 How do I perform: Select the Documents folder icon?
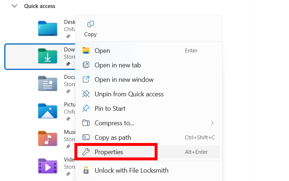point(47,83)
